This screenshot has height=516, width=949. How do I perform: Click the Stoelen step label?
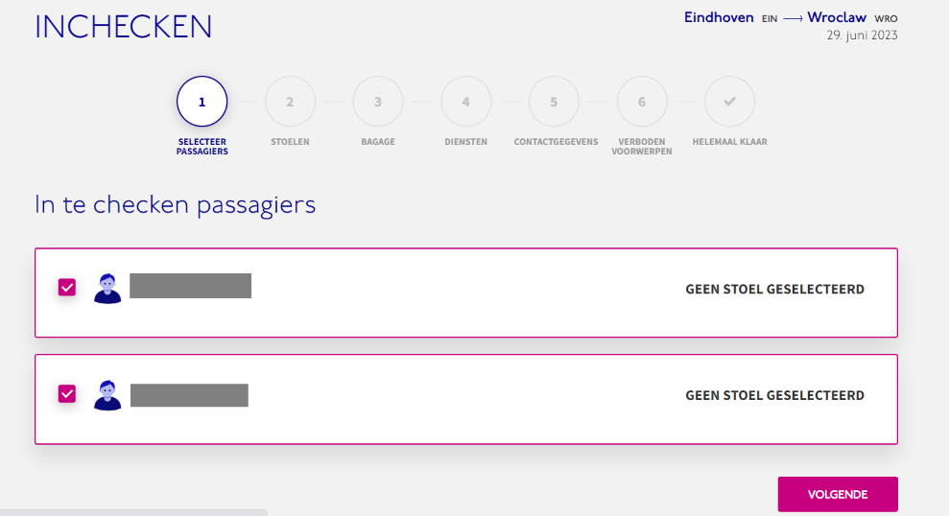(x=290, y=142)
